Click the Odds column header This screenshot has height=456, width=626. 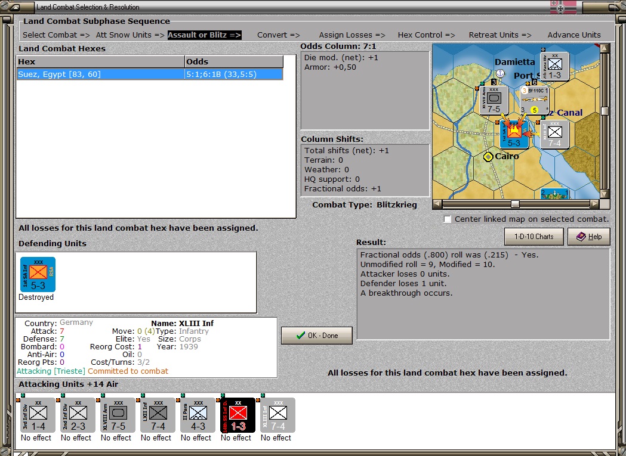pyautogui.click(x=234, y=62)
